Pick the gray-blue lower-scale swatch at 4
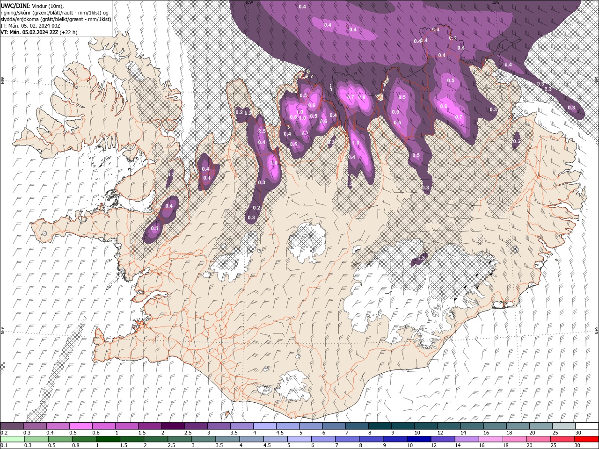Screen dimensions: 599x449 251,439
